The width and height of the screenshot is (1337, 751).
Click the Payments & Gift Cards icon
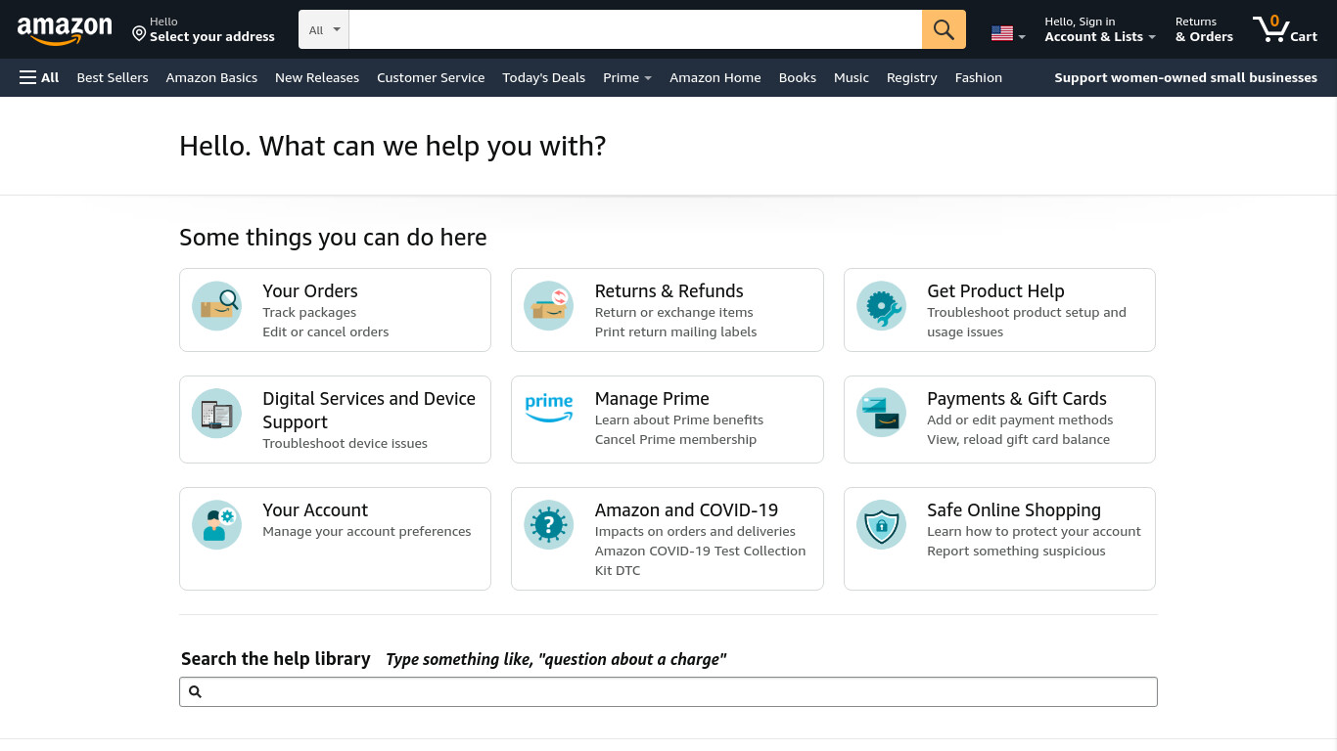[x=881, y=414]
